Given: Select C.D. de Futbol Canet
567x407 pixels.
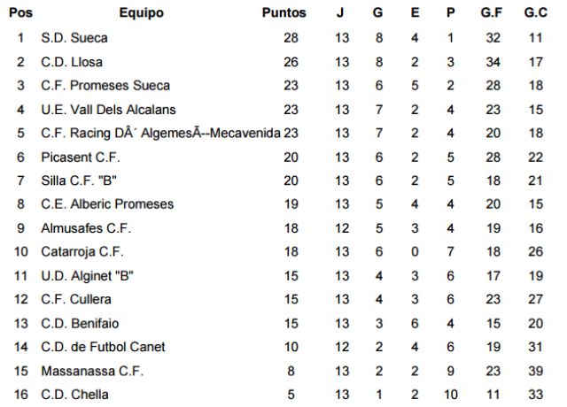Looking at the screenshot, I should 103,347.
